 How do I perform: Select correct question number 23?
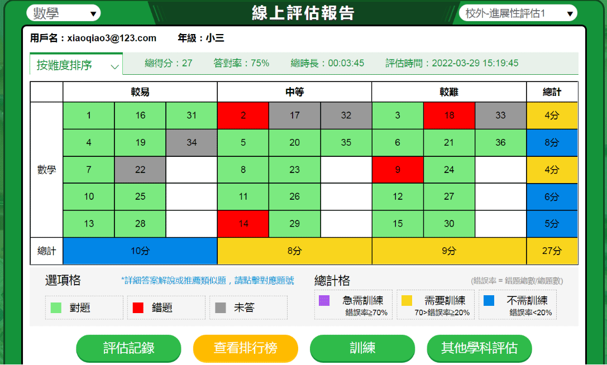click(x=295, y=170)
